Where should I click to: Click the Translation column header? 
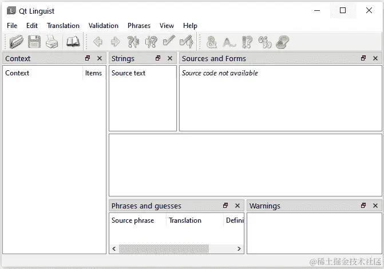point(195,220)
